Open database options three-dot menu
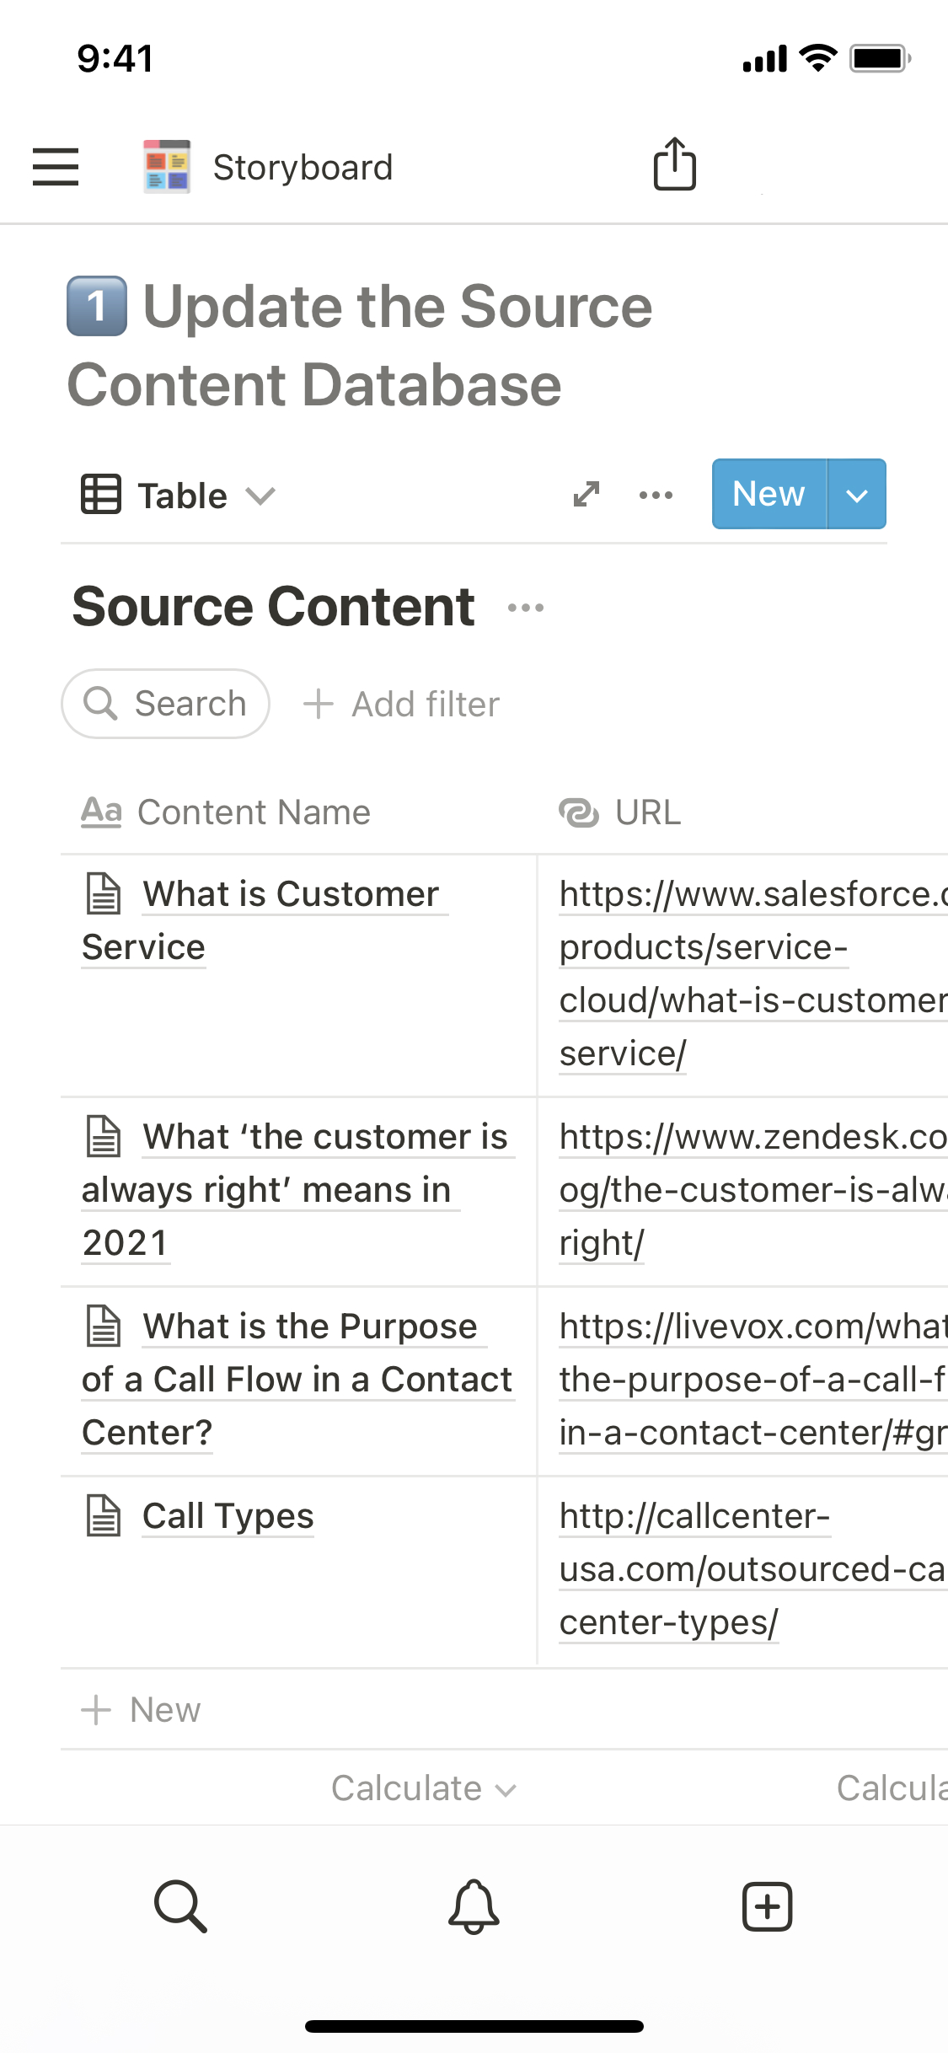Viewport: 948px width, 2053px height. (x=656, y=495)
